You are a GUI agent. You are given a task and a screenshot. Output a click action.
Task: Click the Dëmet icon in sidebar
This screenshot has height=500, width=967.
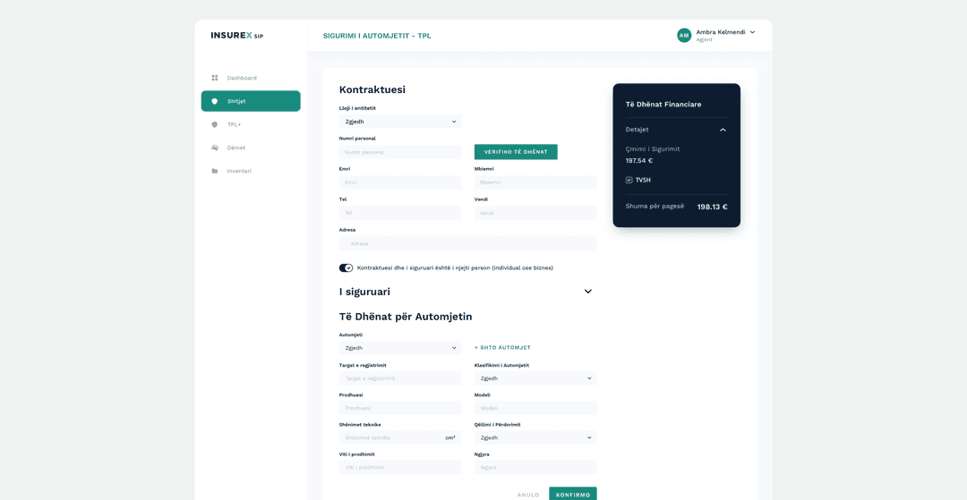pos(215,148)
